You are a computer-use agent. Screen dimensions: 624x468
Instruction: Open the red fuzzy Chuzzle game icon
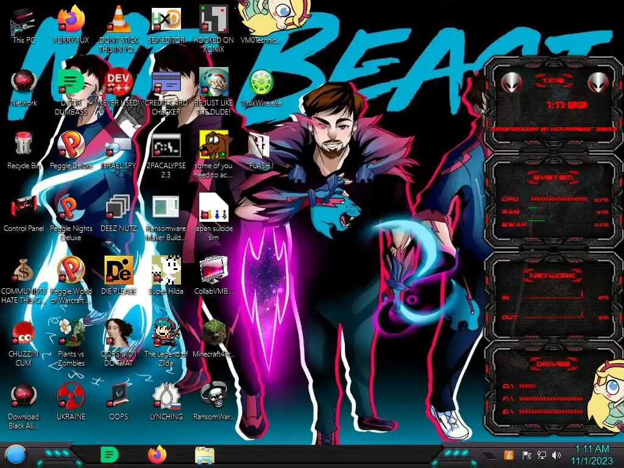(x=24, y=333)
